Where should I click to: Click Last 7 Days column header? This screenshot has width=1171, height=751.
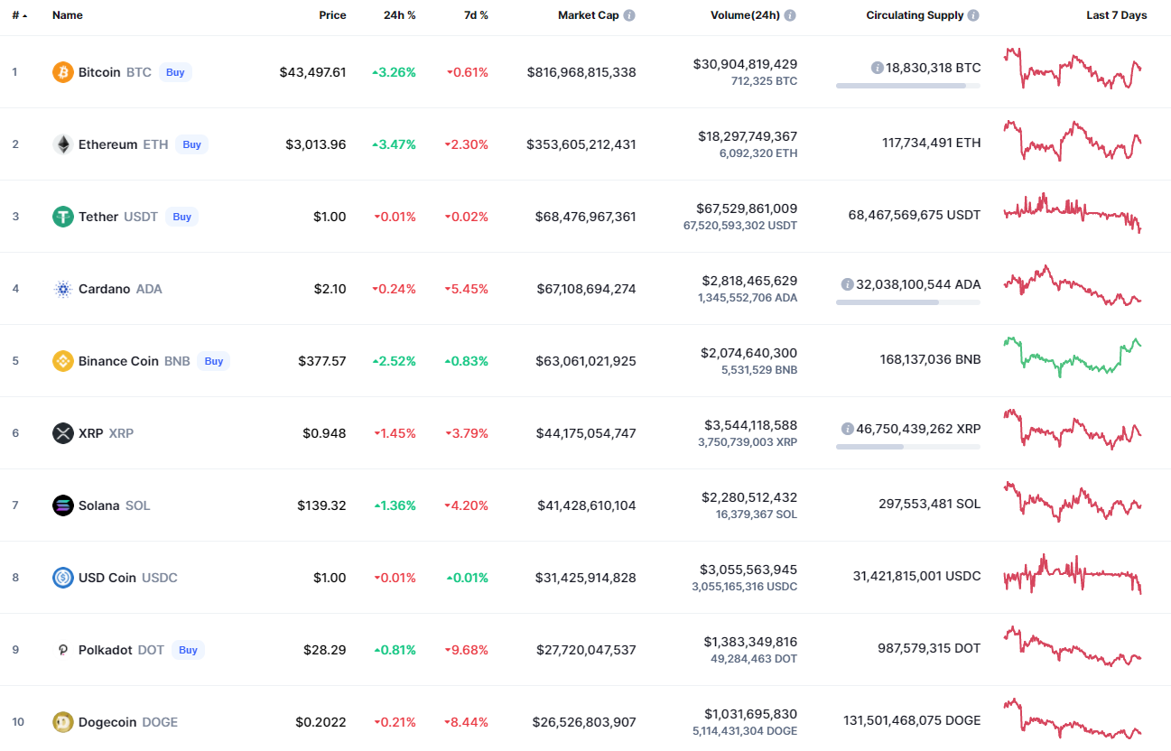point(1117,15)
